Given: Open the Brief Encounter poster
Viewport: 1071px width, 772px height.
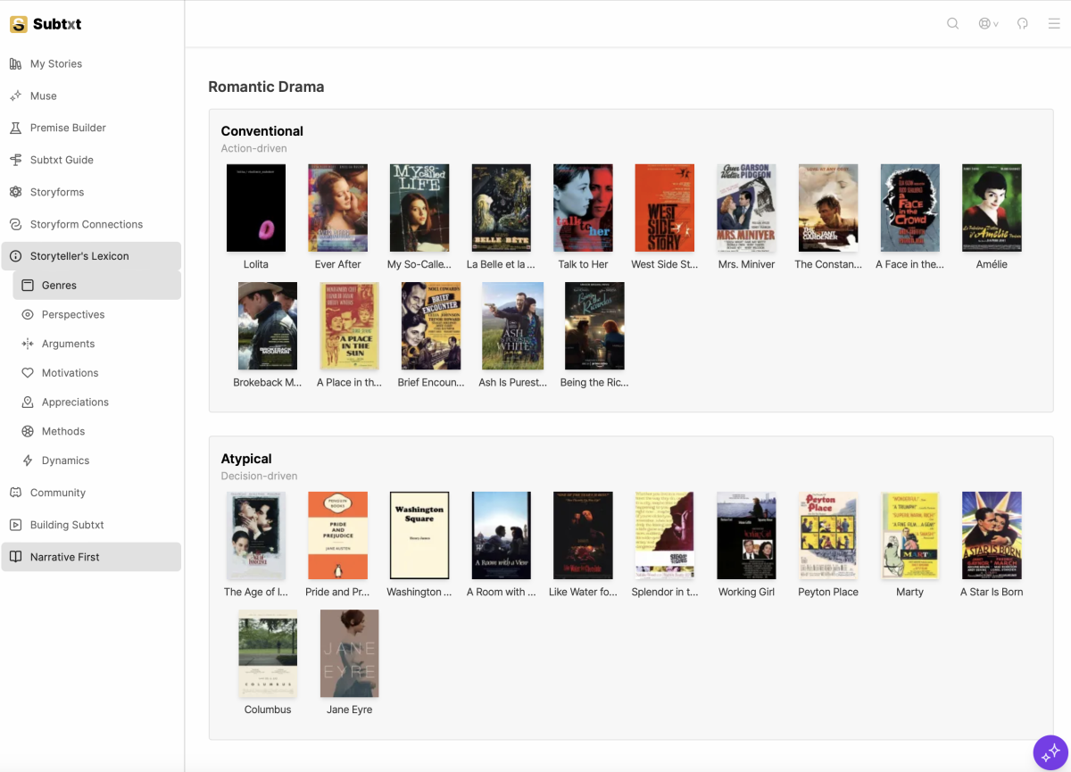Looking at the screenshot, I should pyautogui.click(x=431, y=326).
